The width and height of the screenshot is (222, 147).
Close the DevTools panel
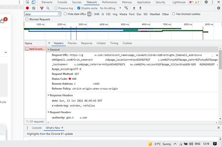218,2
